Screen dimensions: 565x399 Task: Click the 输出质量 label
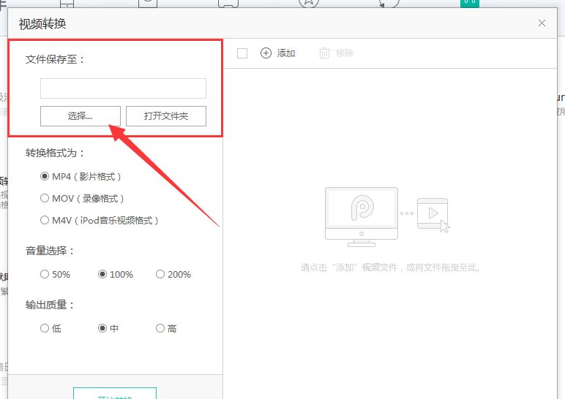[50, 305]
